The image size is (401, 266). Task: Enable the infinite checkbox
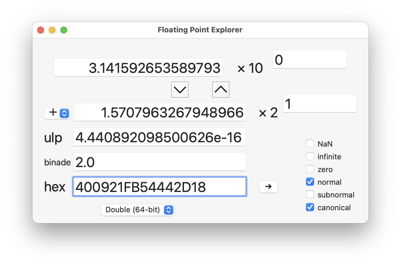(x=310, y=156)
